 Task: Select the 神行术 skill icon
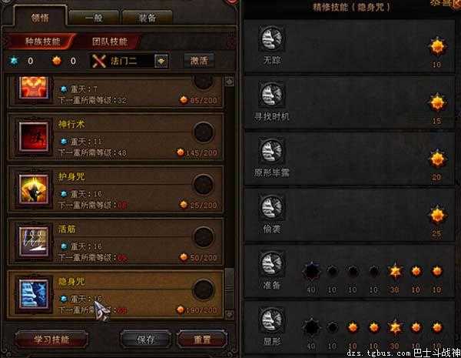pyautogui.click(x=34, y=137)
